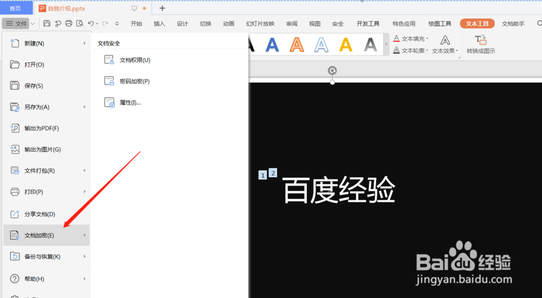Expand the submenu arrow next to 新建(N)

tap(85, 43)
